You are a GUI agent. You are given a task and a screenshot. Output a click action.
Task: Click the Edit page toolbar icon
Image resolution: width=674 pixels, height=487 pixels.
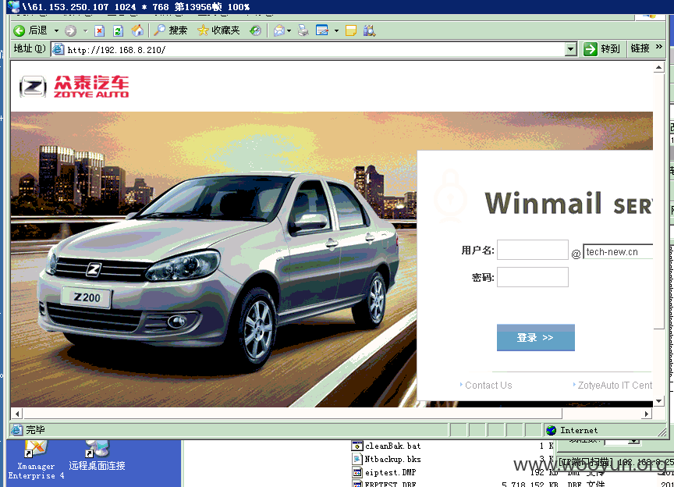pyautogui.click(x=322, y=30)
